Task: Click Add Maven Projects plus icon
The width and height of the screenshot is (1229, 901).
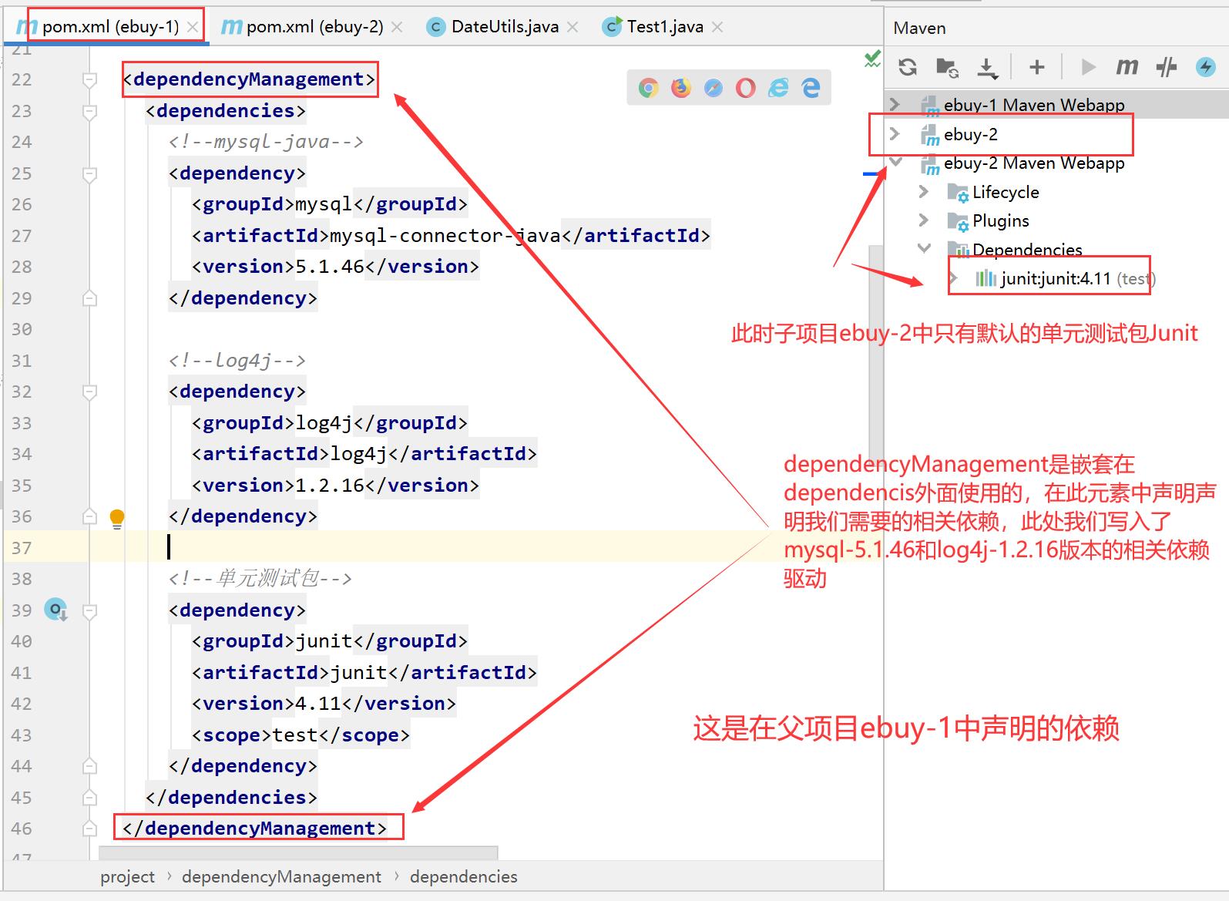Action: [x=1037, y=67]
